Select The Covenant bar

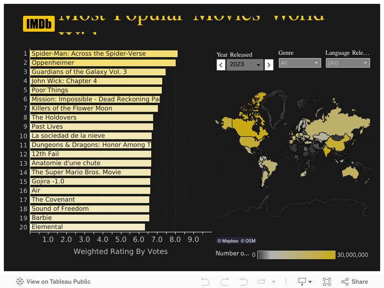coord(90,200)
